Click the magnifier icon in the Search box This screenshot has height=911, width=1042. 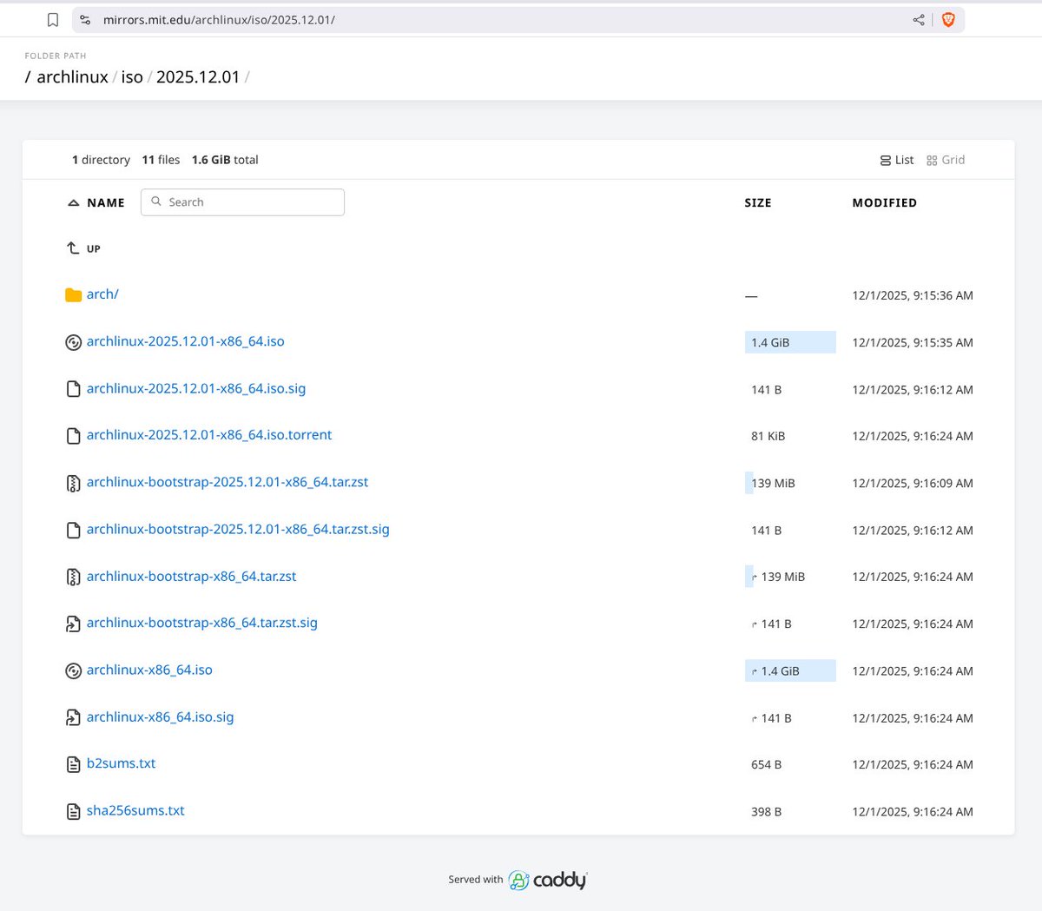click(x=156, y=201)
